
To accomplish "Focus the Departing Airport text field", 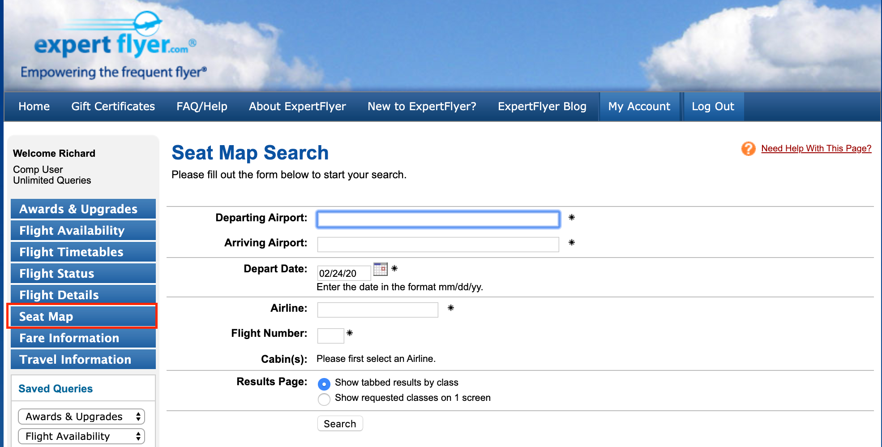I will (x=438, y=219).
